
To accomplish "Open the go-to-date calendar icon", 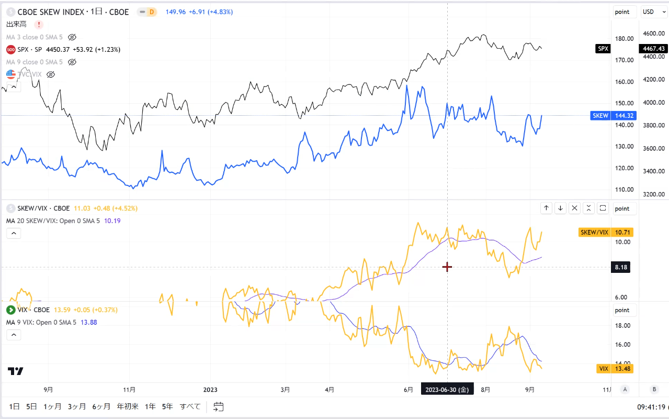I will (219, 406).
